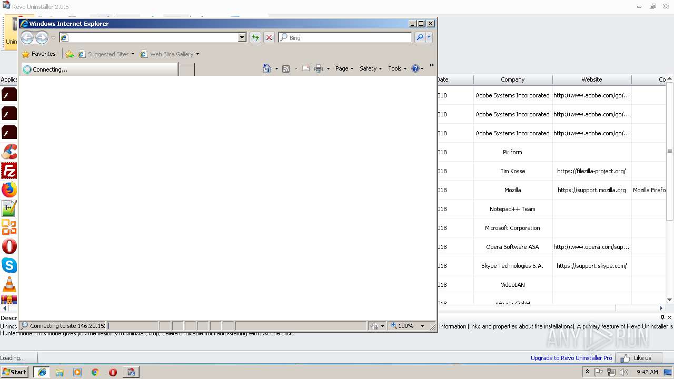674x379 pixels.
Task: Select Microsoft Corporation company cell
Action: [x=512, y=228]
